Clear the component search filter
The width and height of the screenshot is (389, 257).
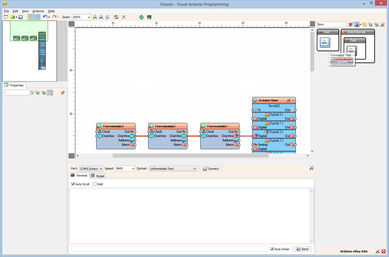tap(351, 25)
